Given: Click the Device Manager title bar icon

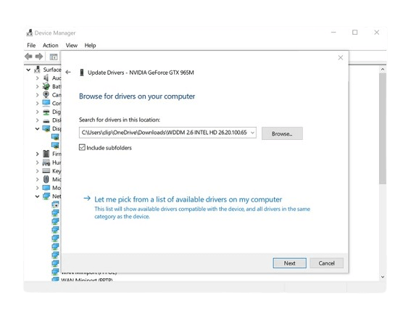Looking at the screenshot, I should tap(29, 33).
